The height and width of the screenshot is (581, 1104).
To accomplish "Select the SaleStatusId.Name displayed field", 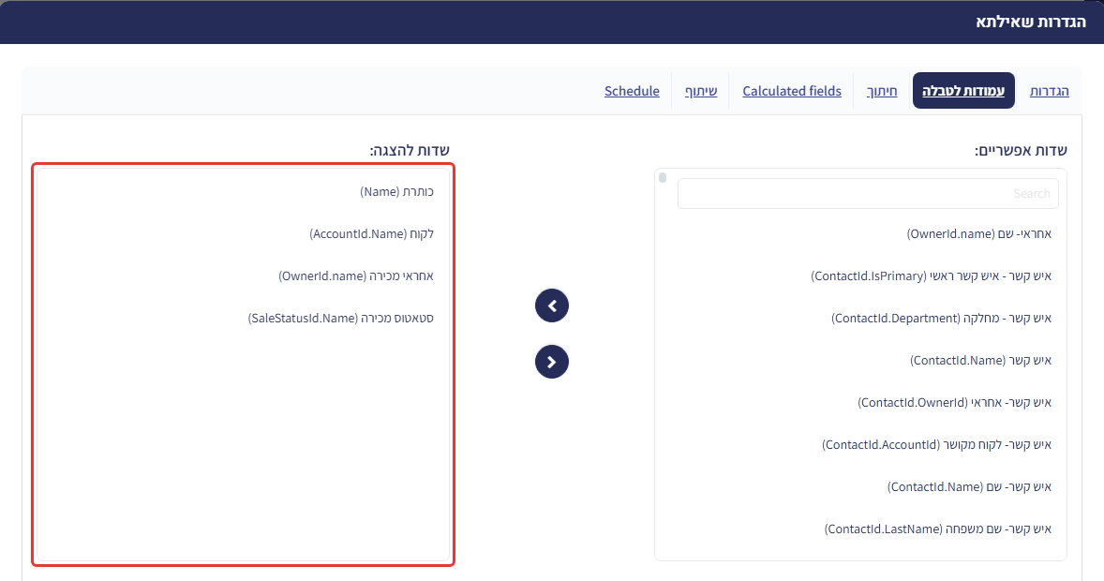I will [340, 319].
